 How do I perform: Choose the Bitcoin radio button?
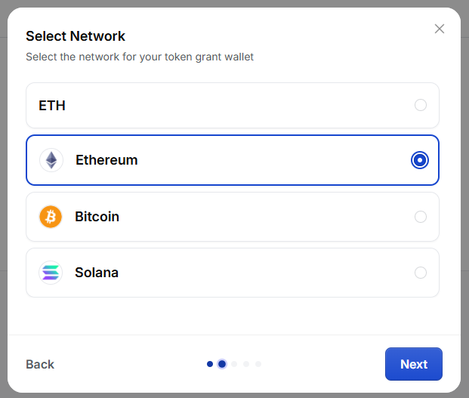point(420,217)
